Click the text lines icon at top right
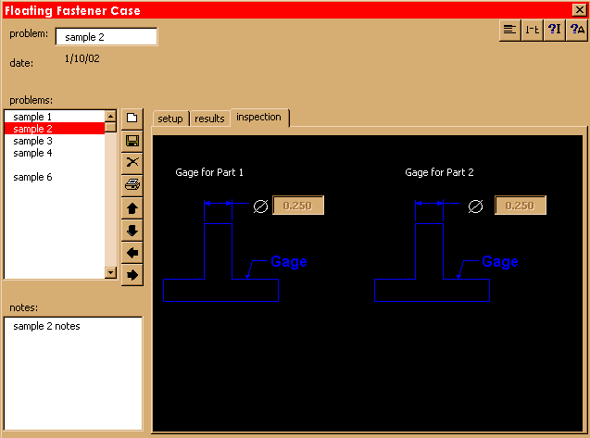The width and height of the screenshot is (590, 438). pyautogui.click(x=509, y=30)
